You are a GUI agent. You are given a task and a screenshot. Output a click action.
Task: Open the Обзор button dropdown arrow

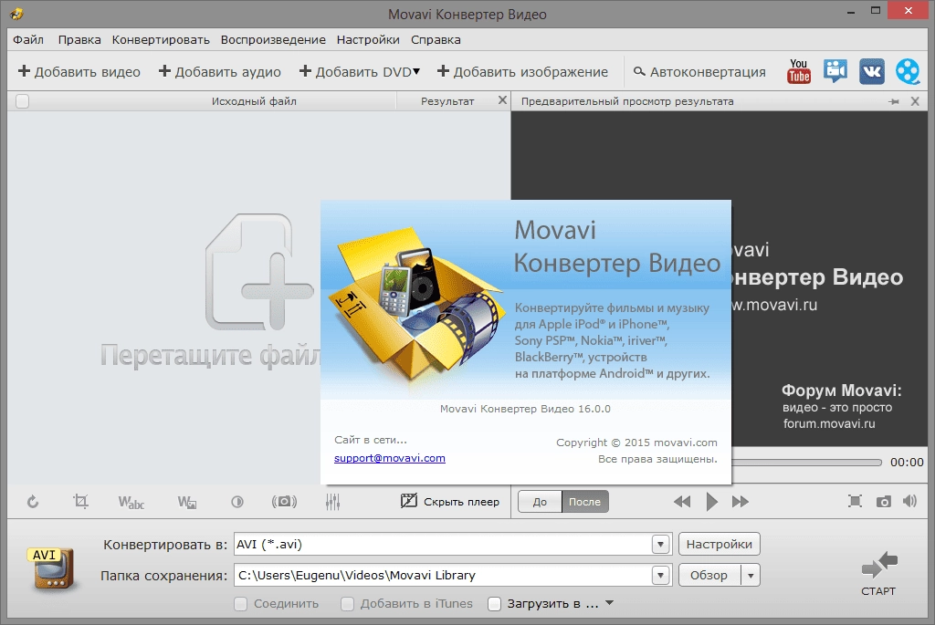751,576
